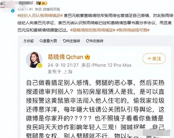Image resolution: width=174 pixels, height=138 pixels.
Task: Click the magnifier icon beside 查看大图
Action: 41,41
